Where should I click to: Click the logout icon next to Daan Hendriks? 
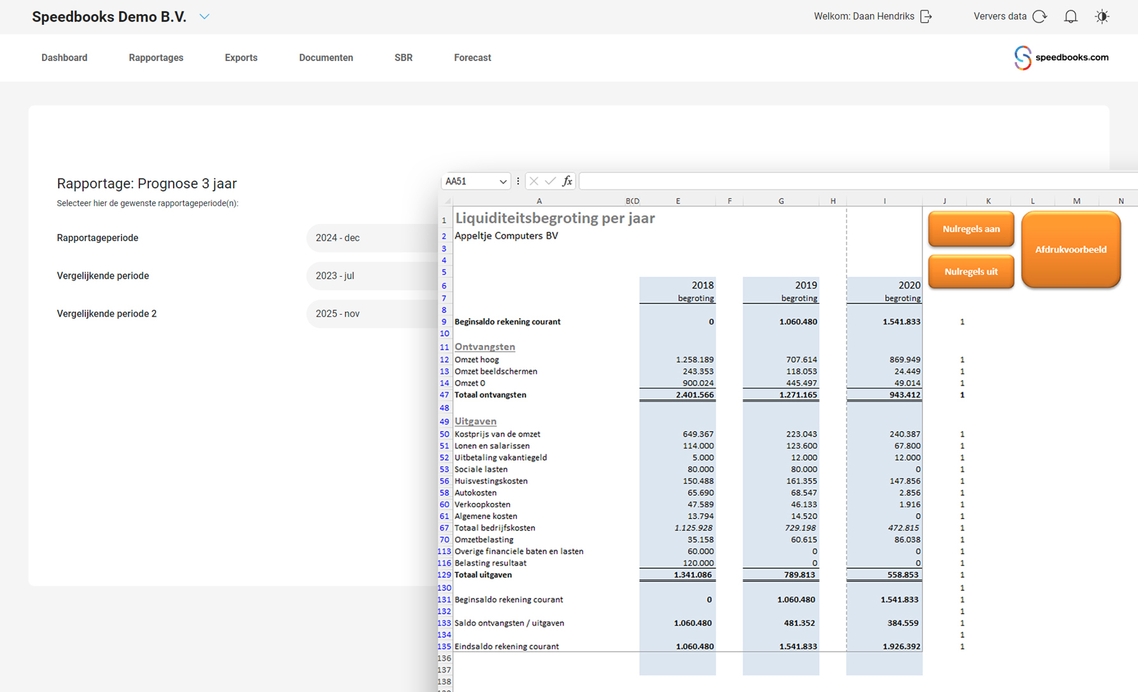pos(926,17)
